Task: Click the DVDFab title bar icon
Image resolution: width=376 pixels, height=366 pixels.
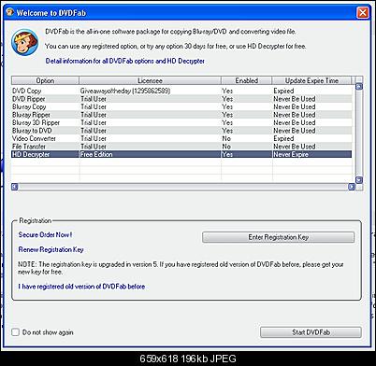Action: click(10, 12)
